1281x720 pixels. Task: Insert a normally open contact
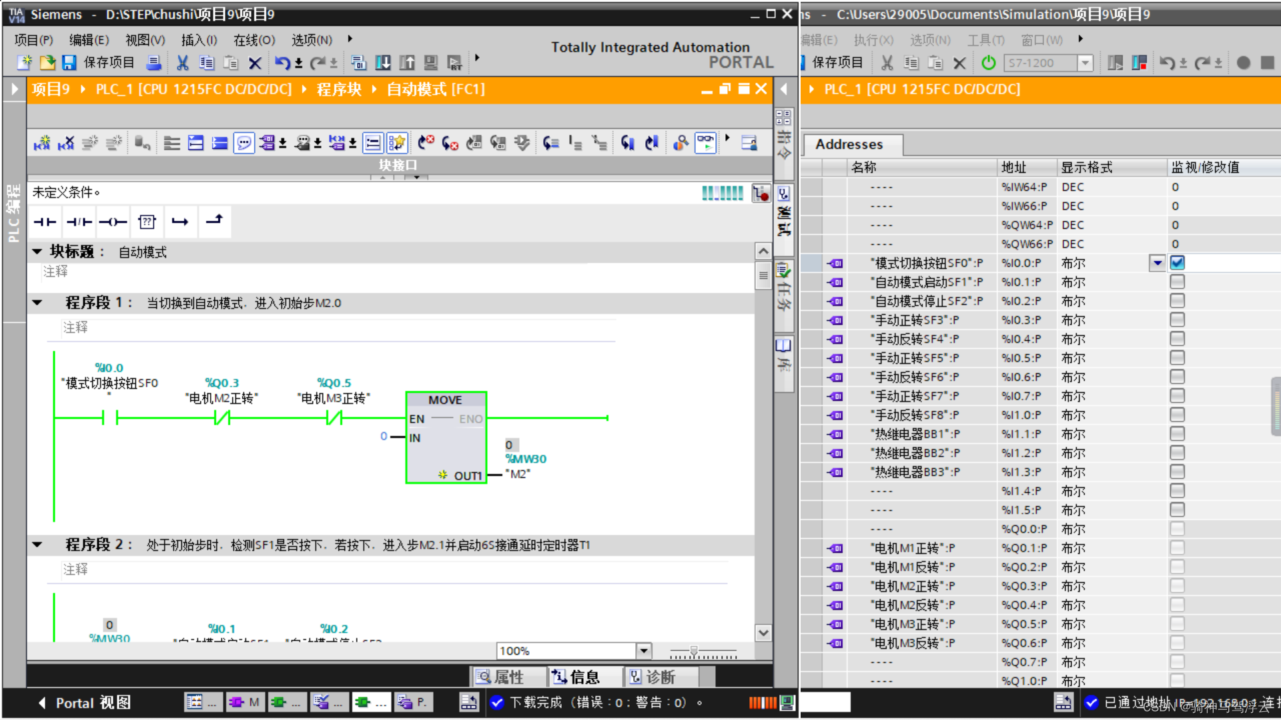pos(45,222)
